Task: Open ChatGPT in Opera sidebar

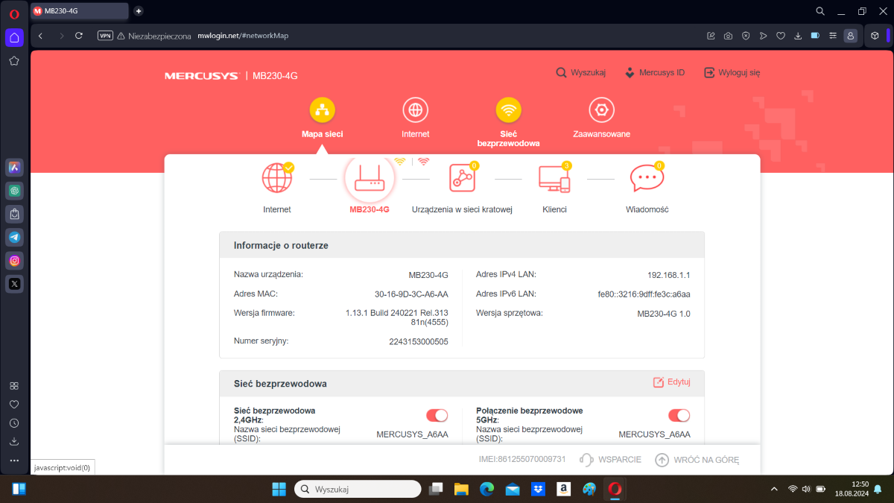Action: point(14,191)
